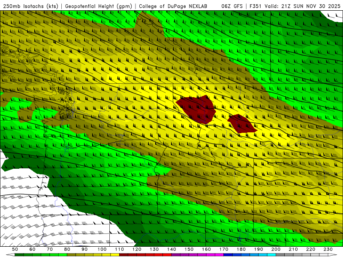
Task: Click the '190' value on the color scale
Action: pos(259,249)
